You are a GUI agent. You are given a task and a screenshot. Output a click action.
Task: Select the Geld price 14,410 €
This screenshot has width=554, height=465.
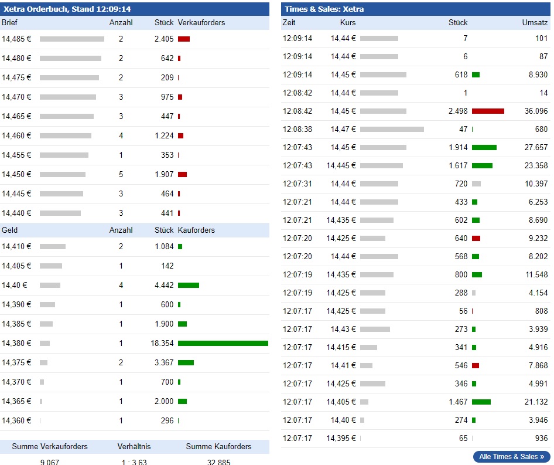(x=16, y=246)
